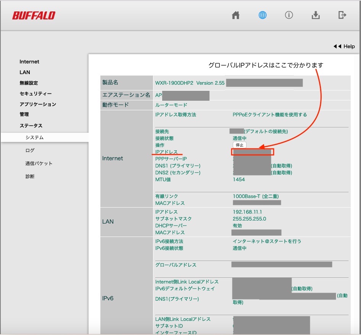Click the Internet側Link Localアドレス label
The image size is (361, 335).
187,282
